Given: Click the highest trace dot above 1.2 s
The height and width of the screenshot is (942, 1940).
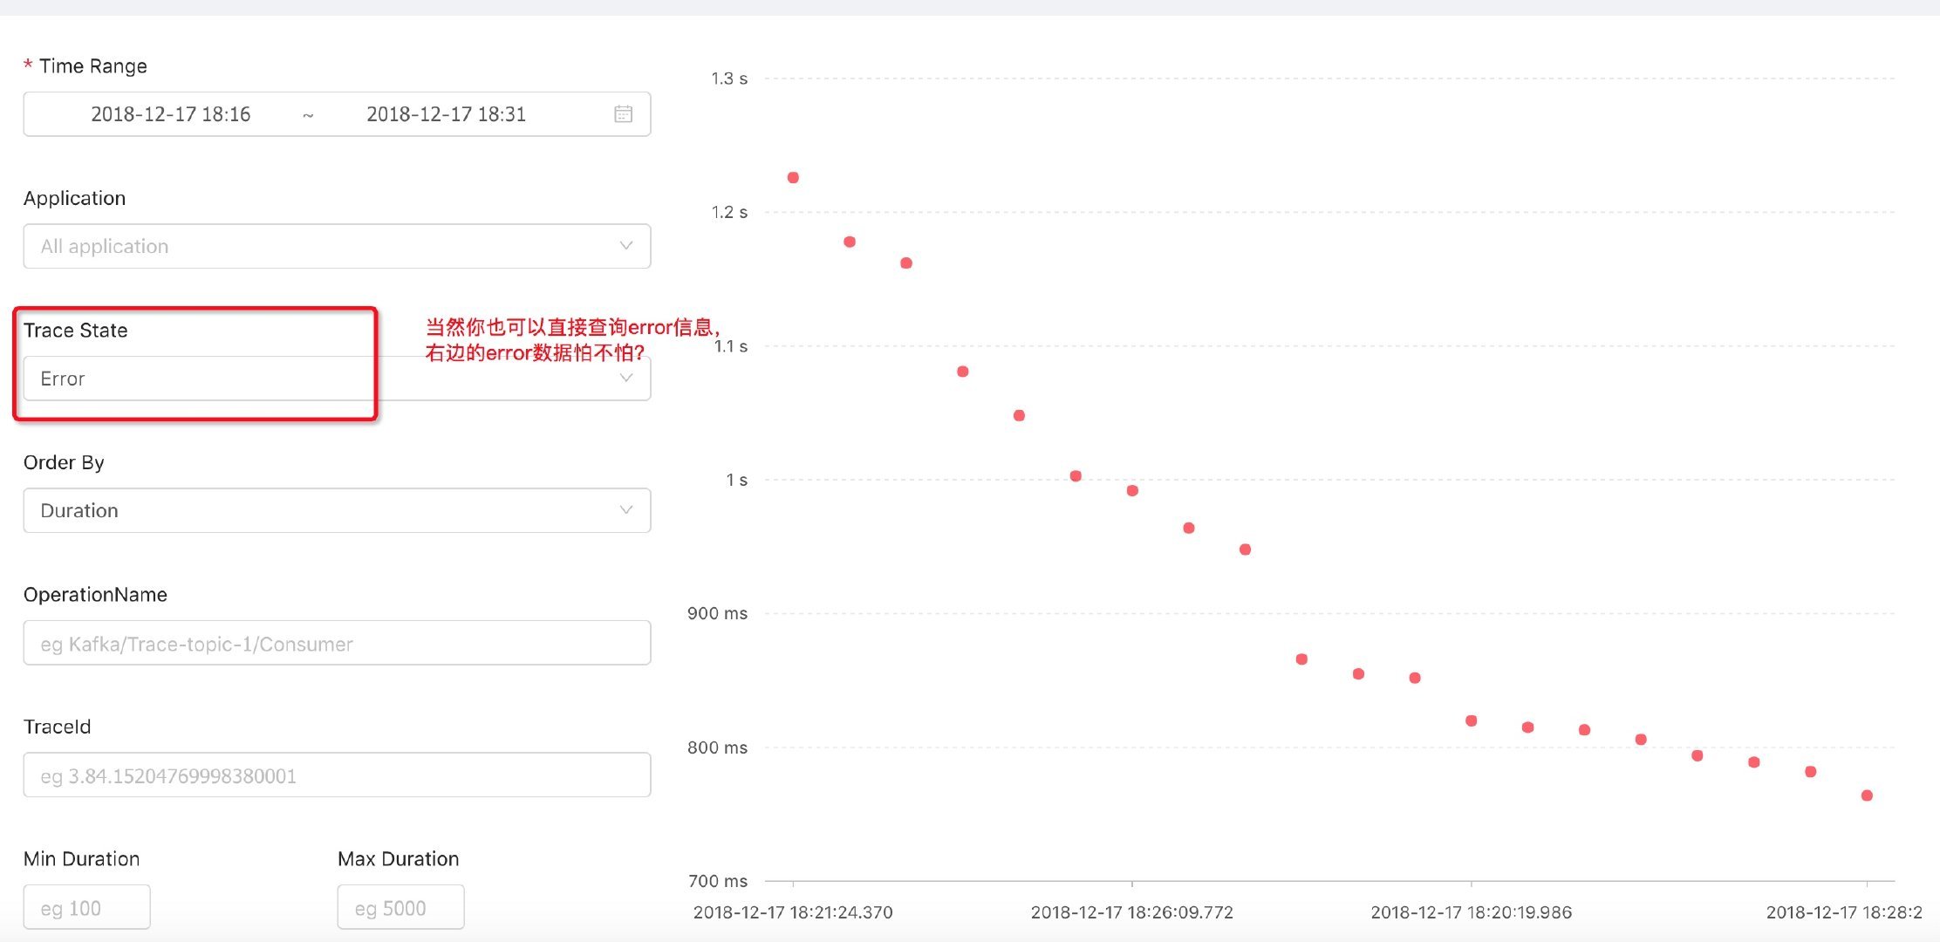Looking at the screenshot, I should coord(793,178).
